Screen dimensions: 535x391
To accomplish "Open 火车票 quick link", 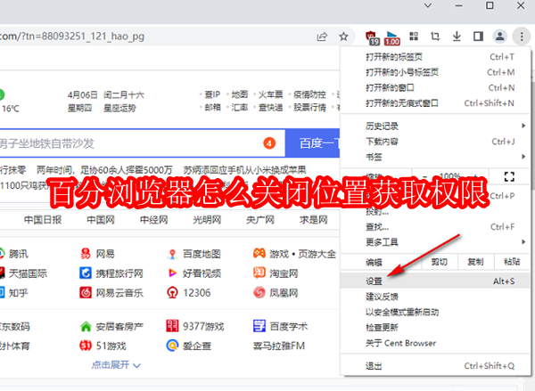I will pyautogui.click(x=270, y=94).
